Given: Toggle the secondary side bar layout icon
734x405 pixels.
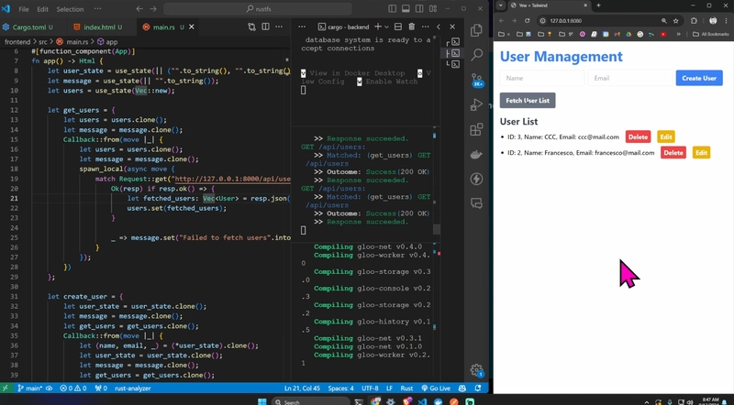Looking at the screenshot, I should (419, 9).
